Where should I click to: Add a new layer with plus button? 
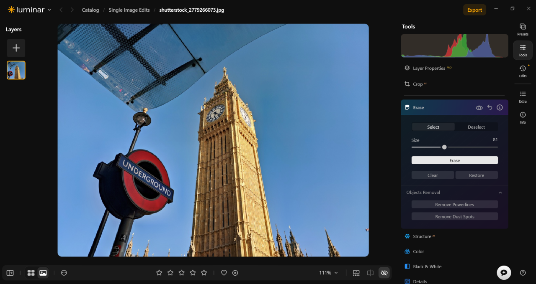16,48
